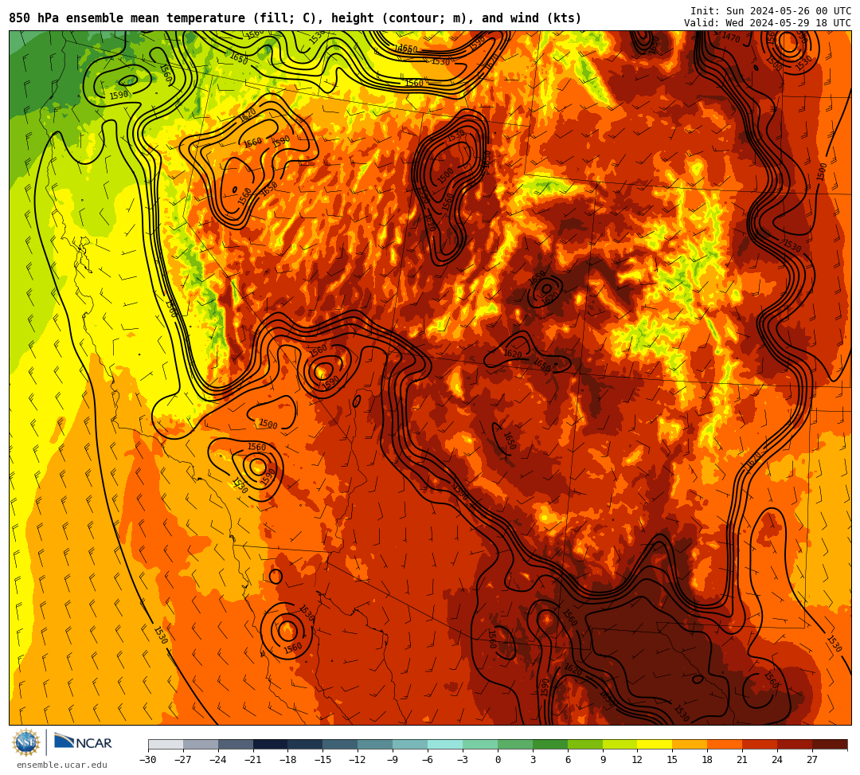
Task: Click the NSF logo emblem
Action: click(26, 742)
